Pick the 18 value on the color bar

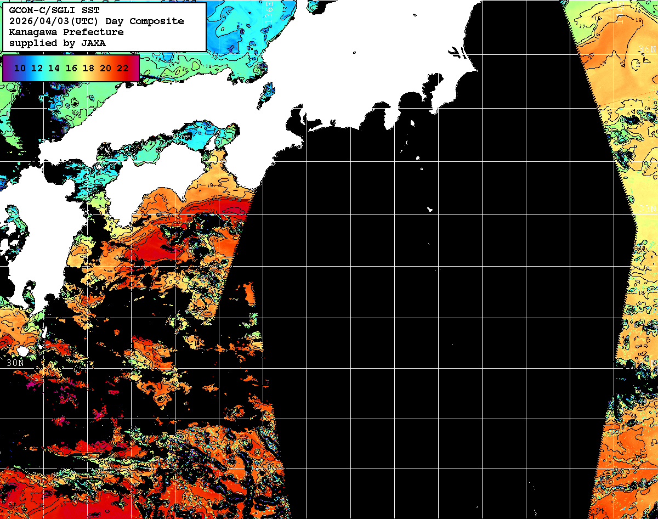tap(88, 68)
